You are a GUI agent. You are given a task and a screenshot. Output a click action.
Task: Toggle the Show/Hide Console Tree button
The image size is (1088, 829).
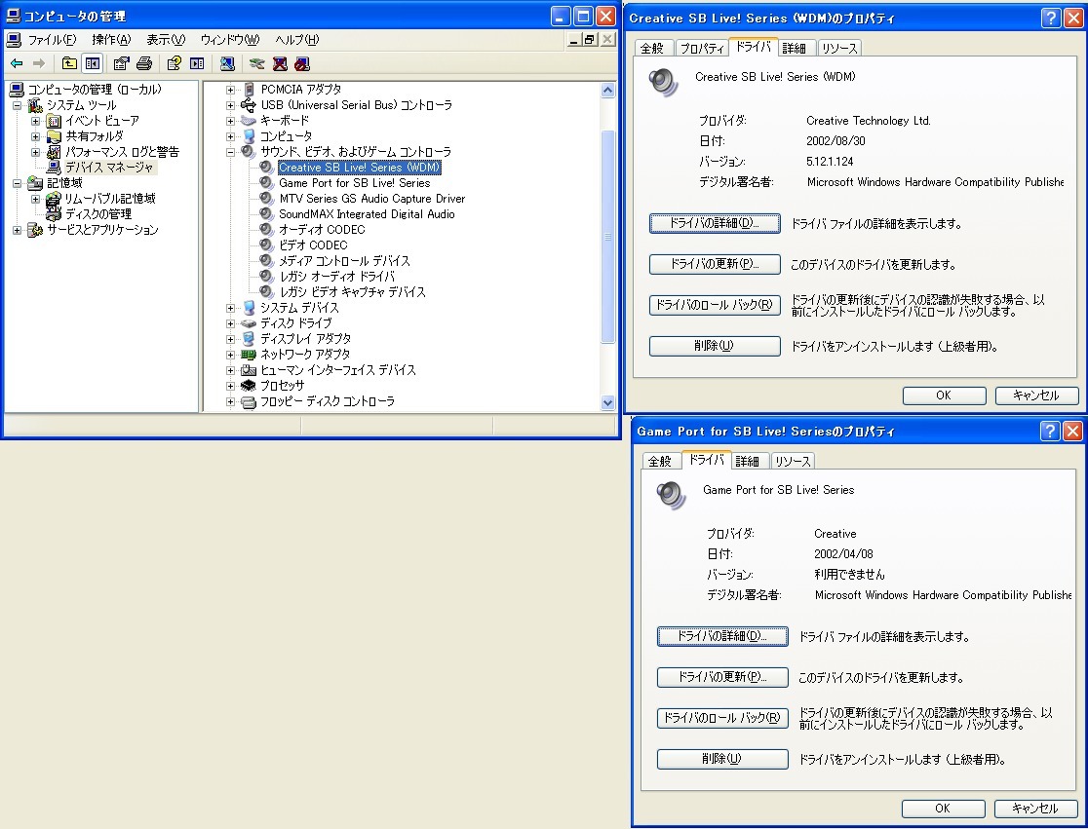click(92, 63)
